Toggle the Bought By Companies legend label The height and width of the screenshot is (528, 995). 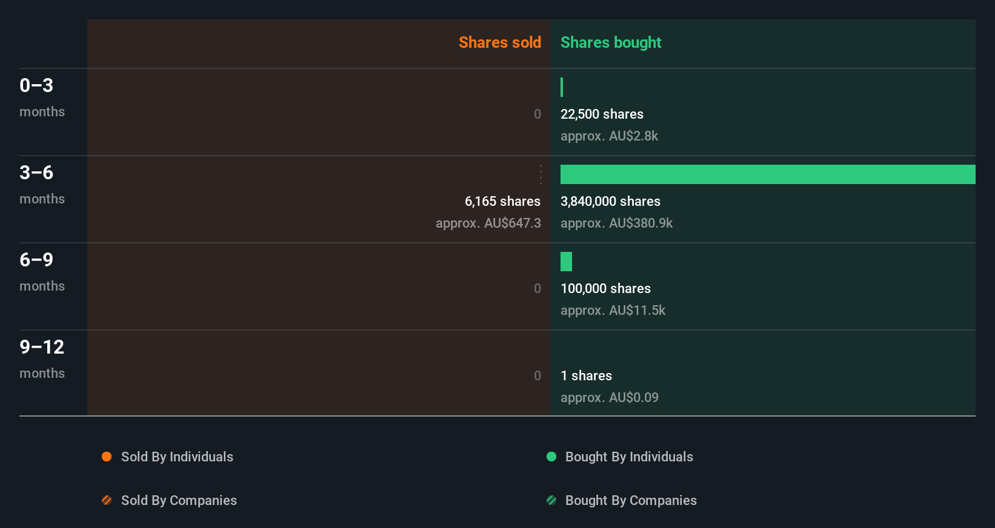click(631, 500)
